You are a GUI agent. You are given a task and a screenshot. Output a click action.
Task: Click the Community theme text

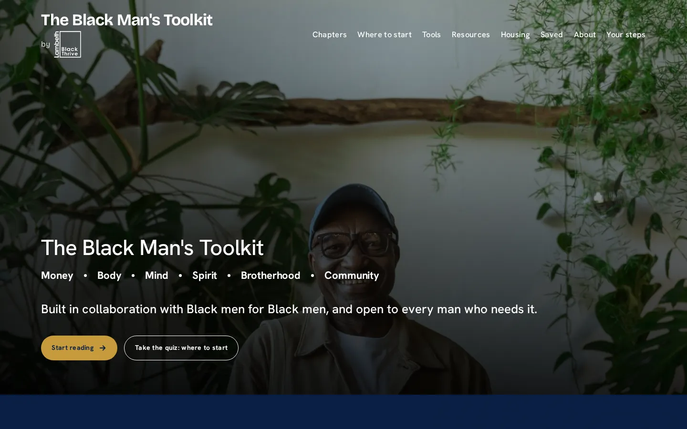(352, 276)
